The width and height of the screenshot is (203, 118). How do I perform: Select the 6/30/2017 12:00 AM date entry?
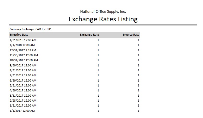point(23,80)
